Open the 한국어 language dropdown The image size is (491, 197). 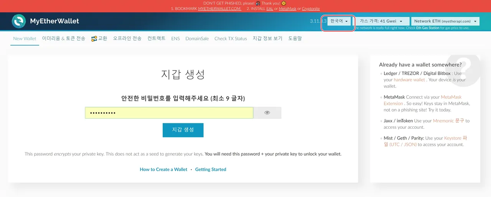pyautogui.click(x=339, y=21)
